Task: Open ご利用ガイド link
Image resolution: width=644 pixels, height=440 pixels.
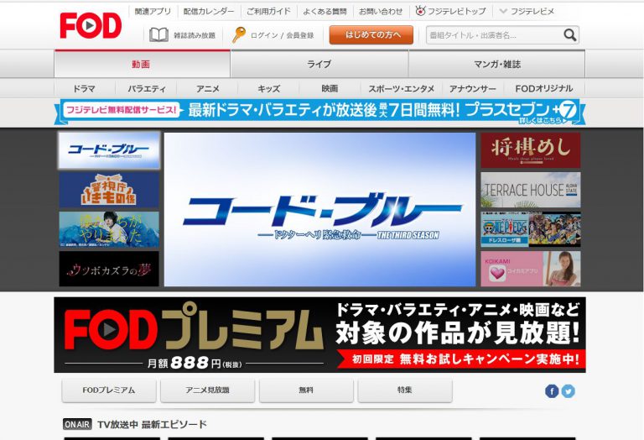Action: 268,12
